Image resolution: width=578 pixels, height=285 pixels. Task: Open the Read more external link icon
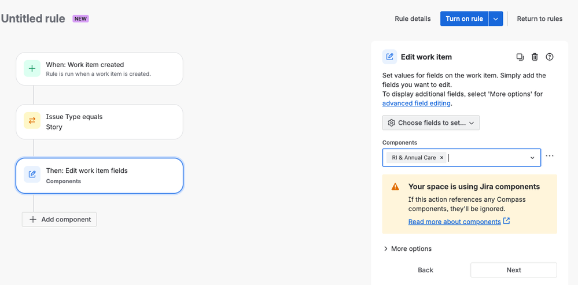click(x=507, y=221)
